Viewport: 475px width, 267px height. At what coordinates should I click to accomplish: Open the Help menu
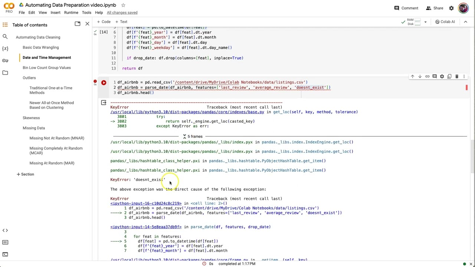[x=99, y=13]
